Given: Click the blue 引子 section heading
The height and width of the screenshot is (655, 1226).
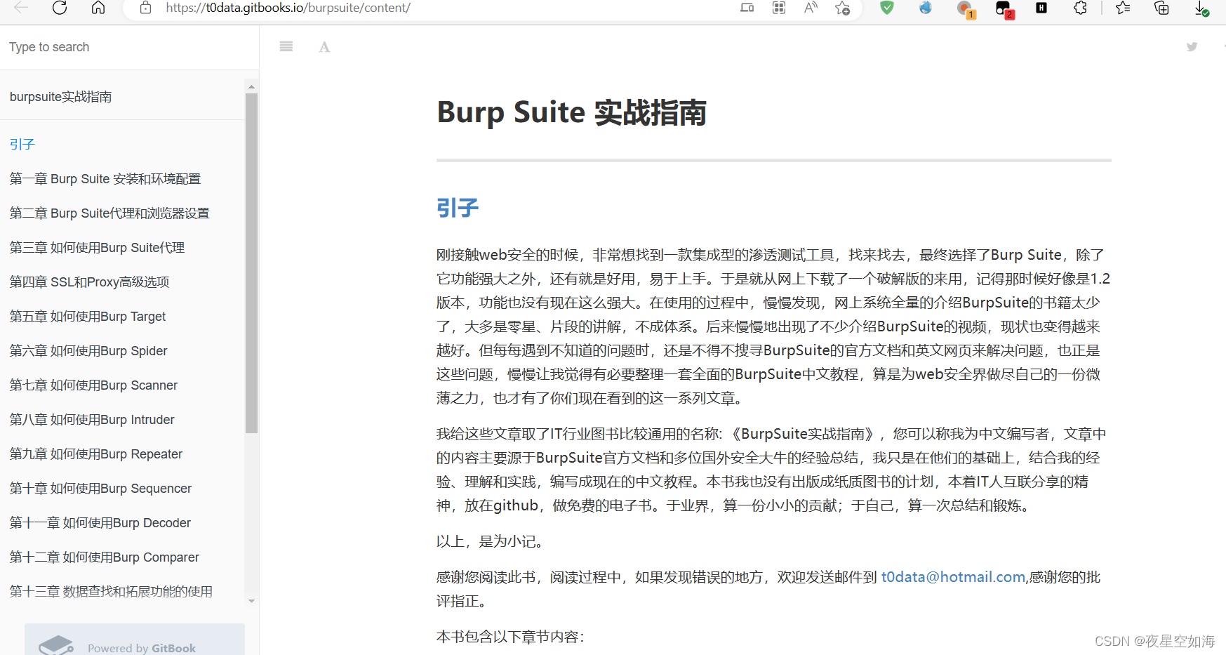Looking at the screenshot, I should (x=458, y=208).
